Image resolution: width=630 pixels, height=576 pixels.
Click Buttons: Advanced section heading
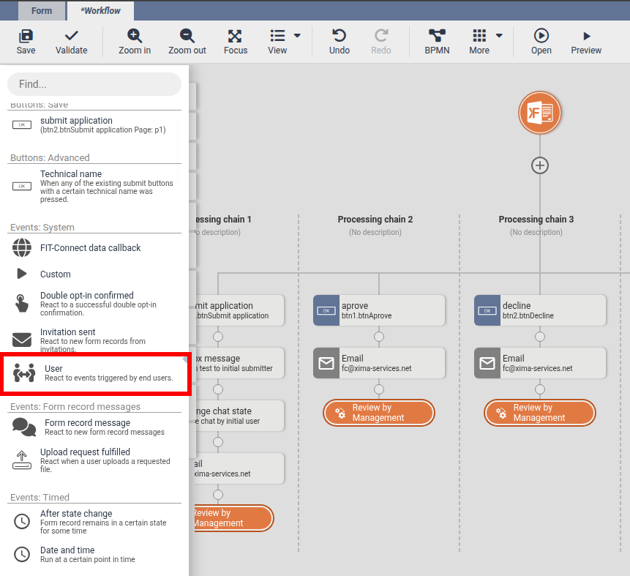50,157
